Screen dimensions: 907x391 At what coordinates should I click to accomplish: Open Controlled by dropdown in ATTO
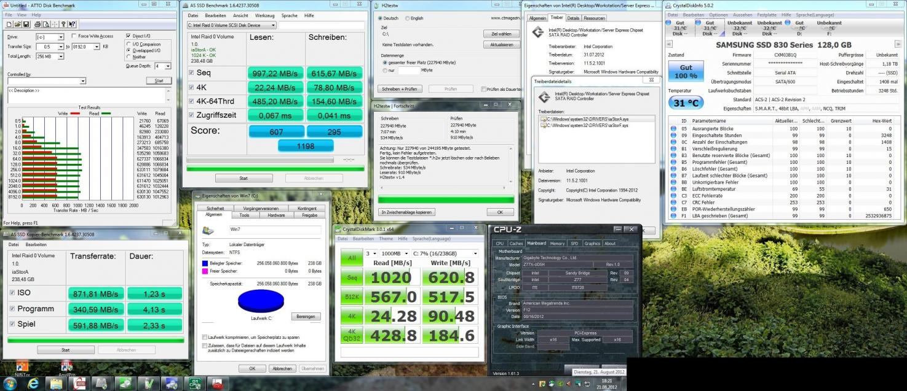(x=83, y=81)
